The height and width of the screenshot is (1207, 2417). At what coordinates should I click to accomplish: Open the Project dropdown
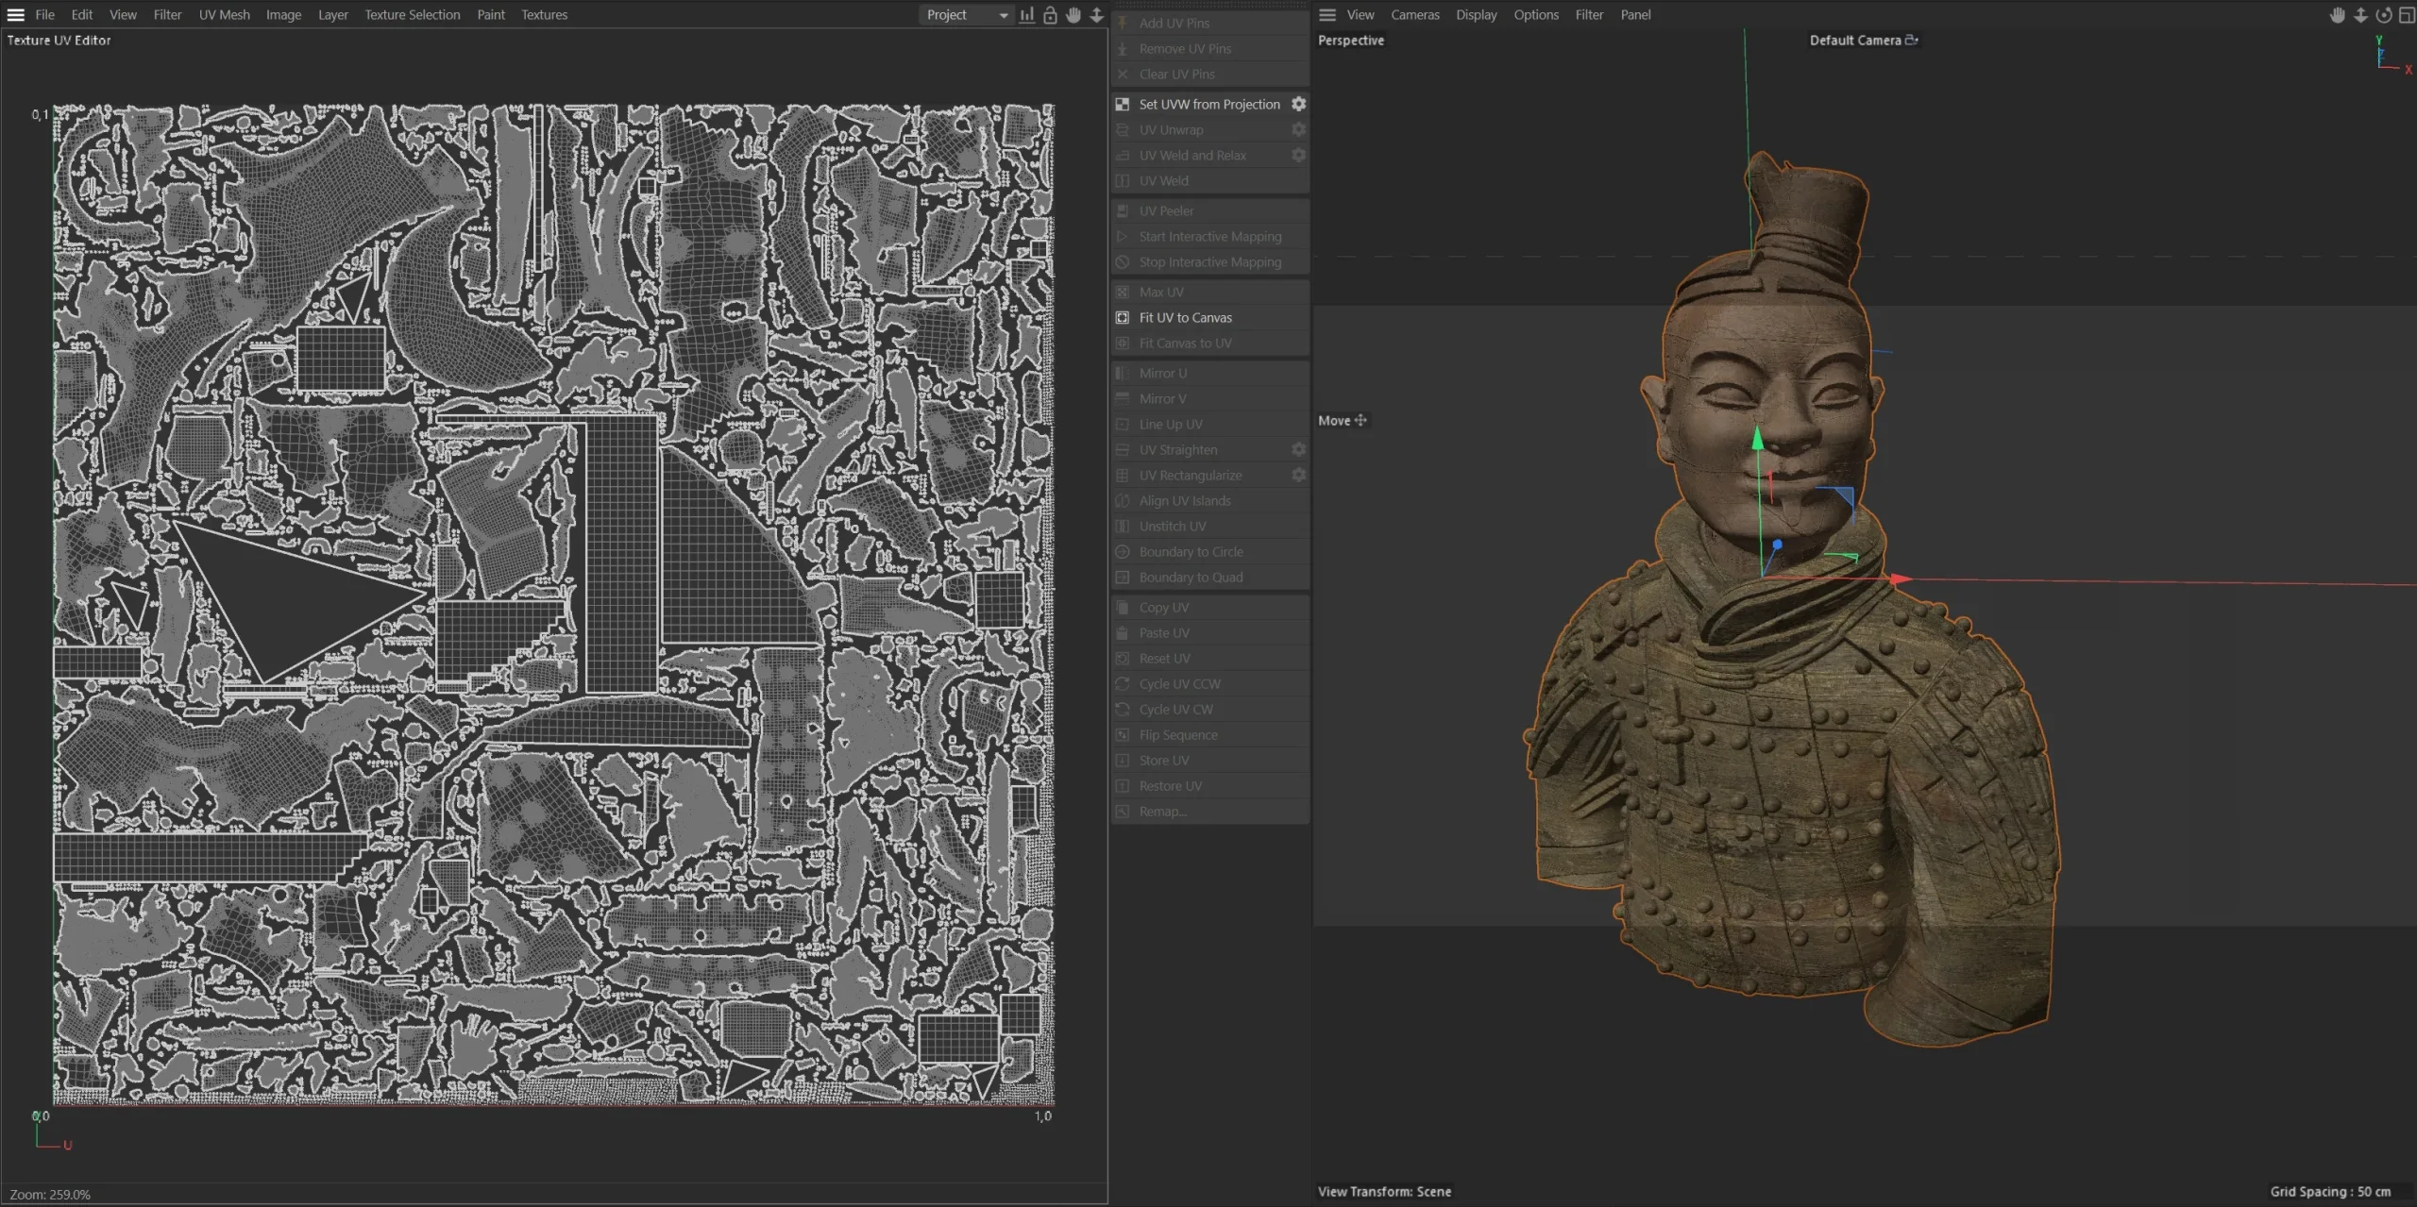click(965, 14)
